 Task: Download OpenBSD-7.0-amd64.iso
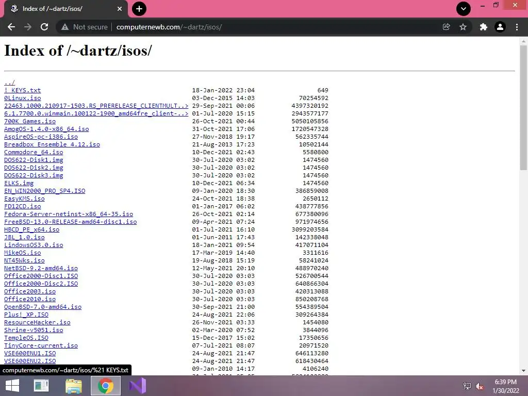(x=43, y=307)
